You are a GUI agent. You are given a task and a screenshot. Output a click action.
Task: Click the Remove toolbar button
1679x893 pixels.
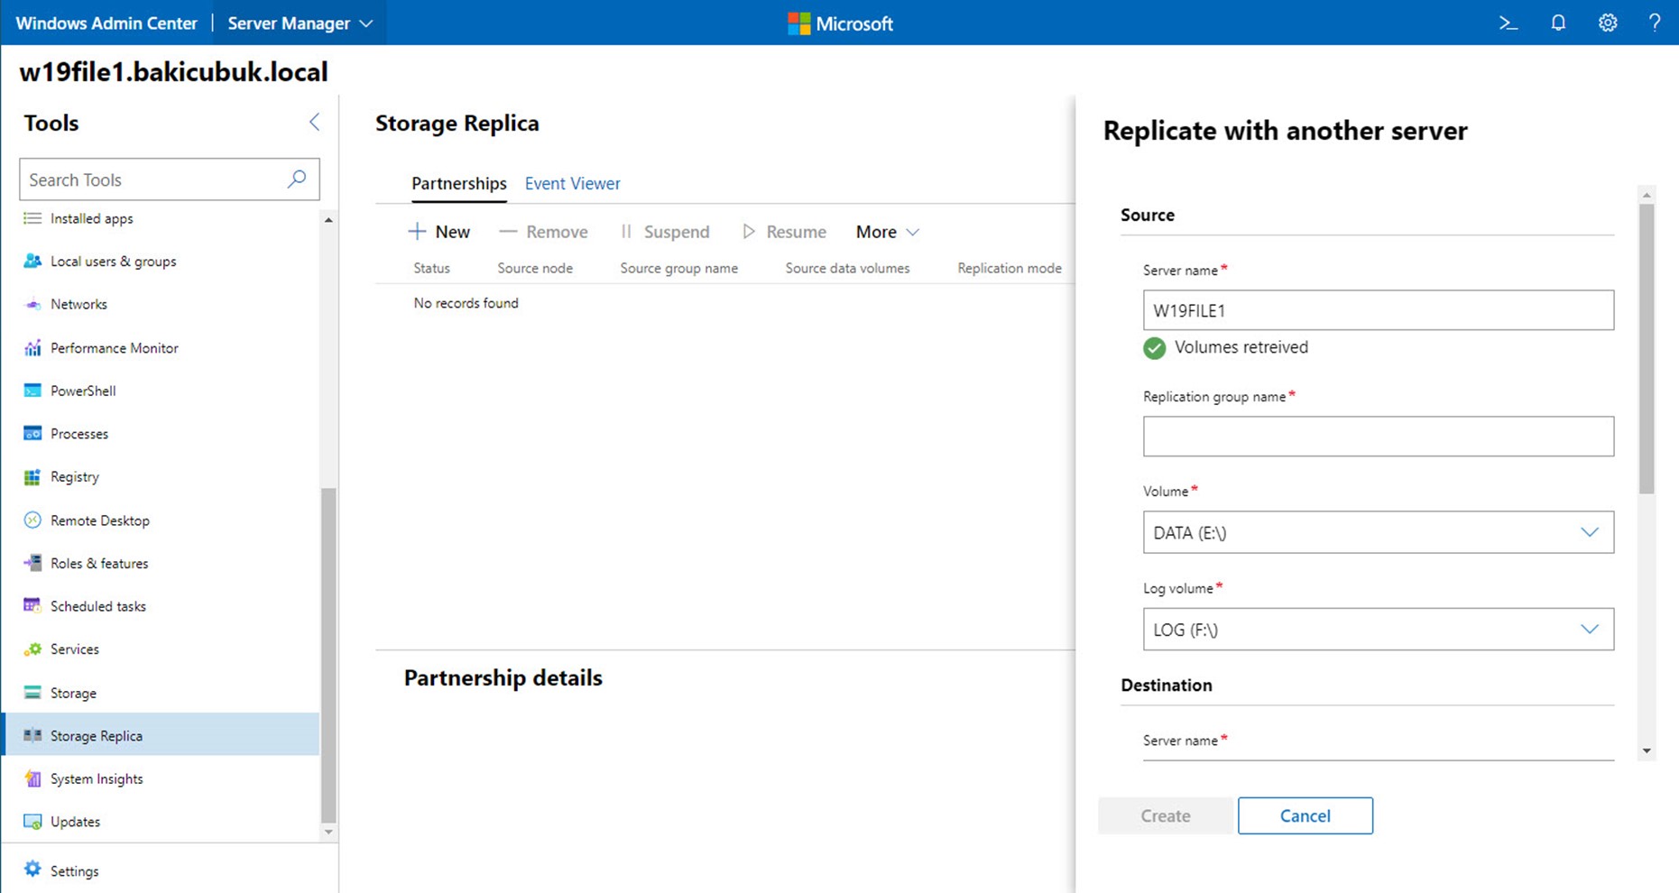543,232
